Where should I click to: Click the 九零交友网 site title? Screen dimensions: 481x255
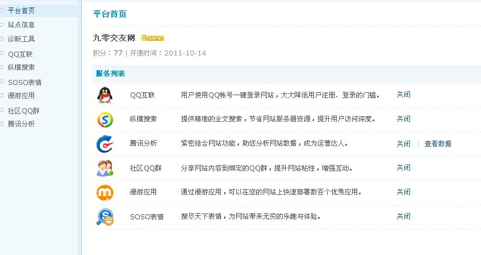(x=114, y=38)
